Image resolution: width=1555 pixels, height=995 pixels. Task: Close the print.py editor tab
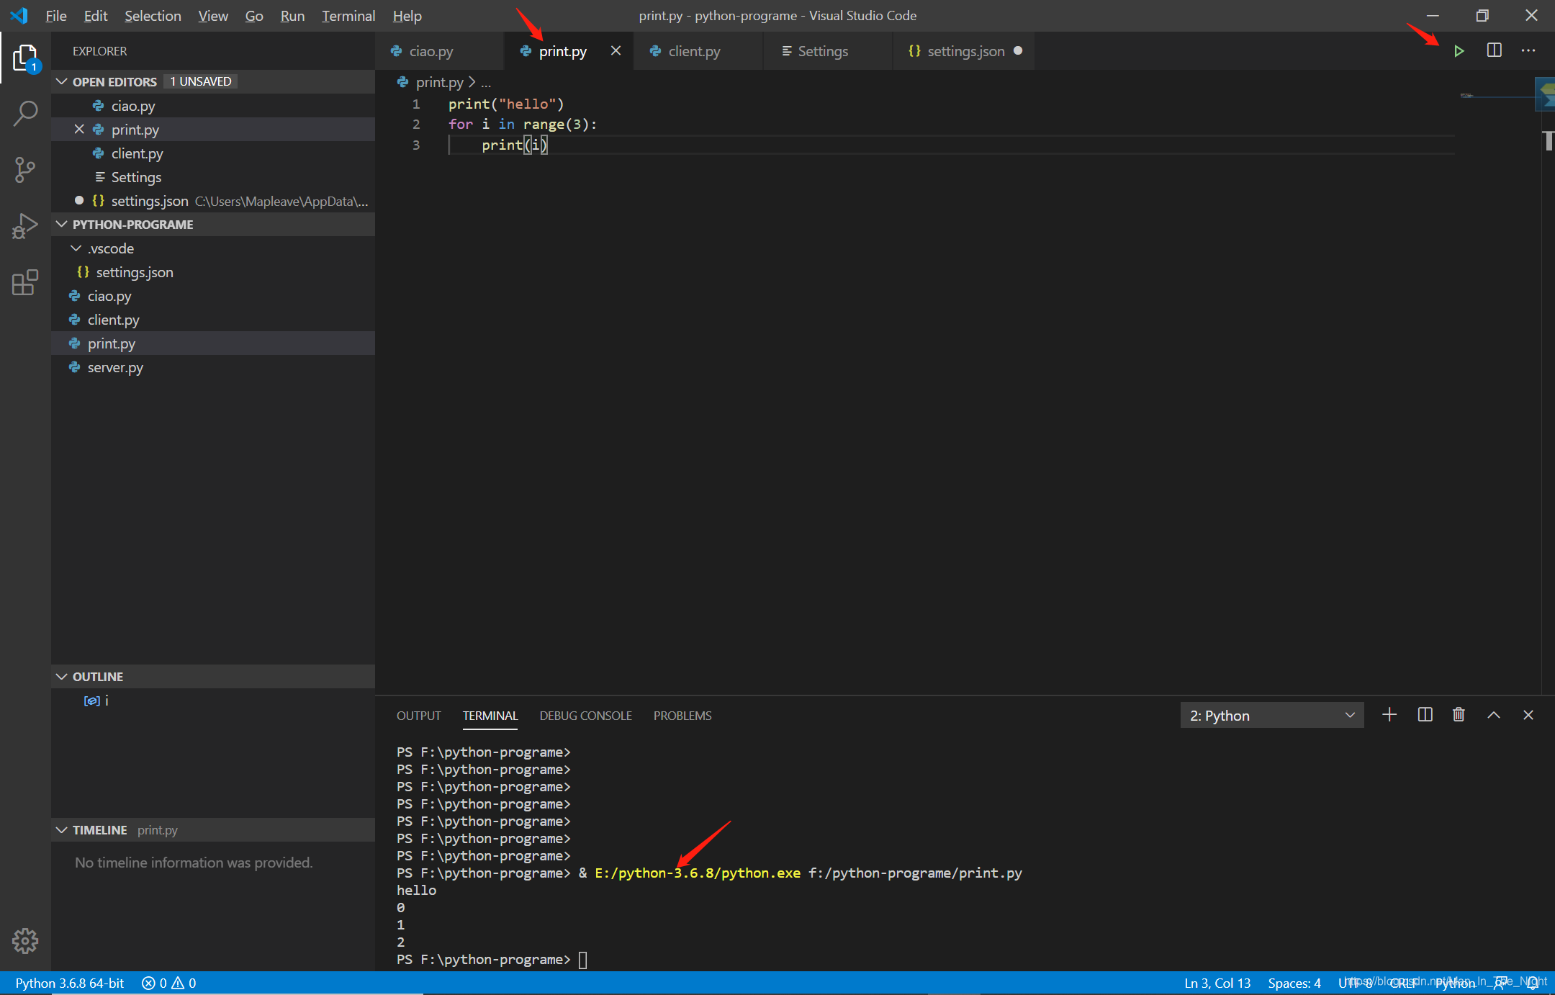[x=616, y=50]
